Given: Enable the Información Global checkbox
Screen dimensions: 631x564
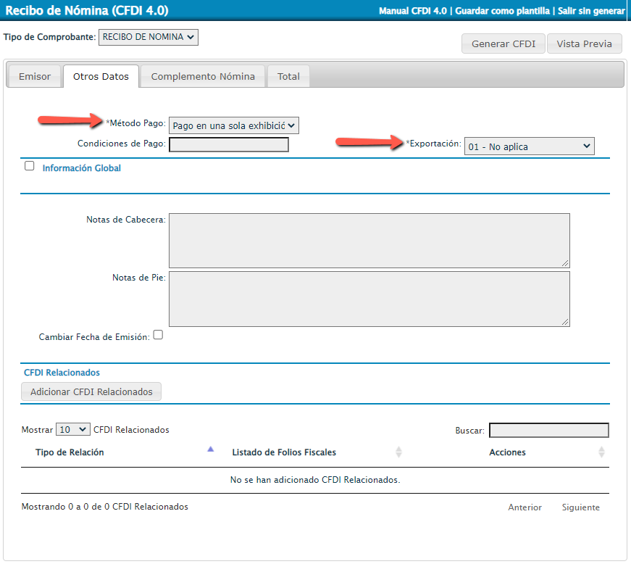Looking at the screenshot, I should pyautogui.click(x=30, y=166).
